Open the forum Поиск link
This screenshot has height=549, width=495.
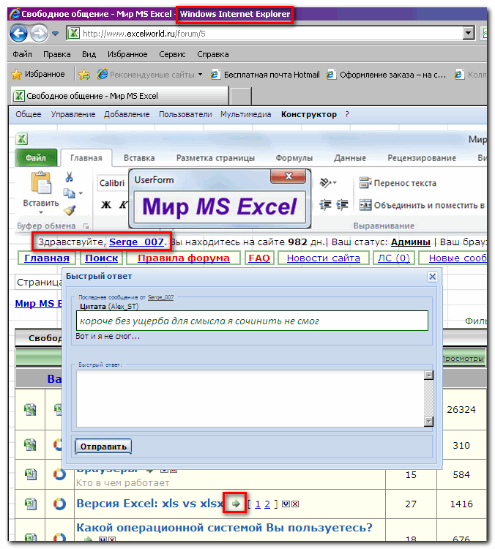click(102, 258)
